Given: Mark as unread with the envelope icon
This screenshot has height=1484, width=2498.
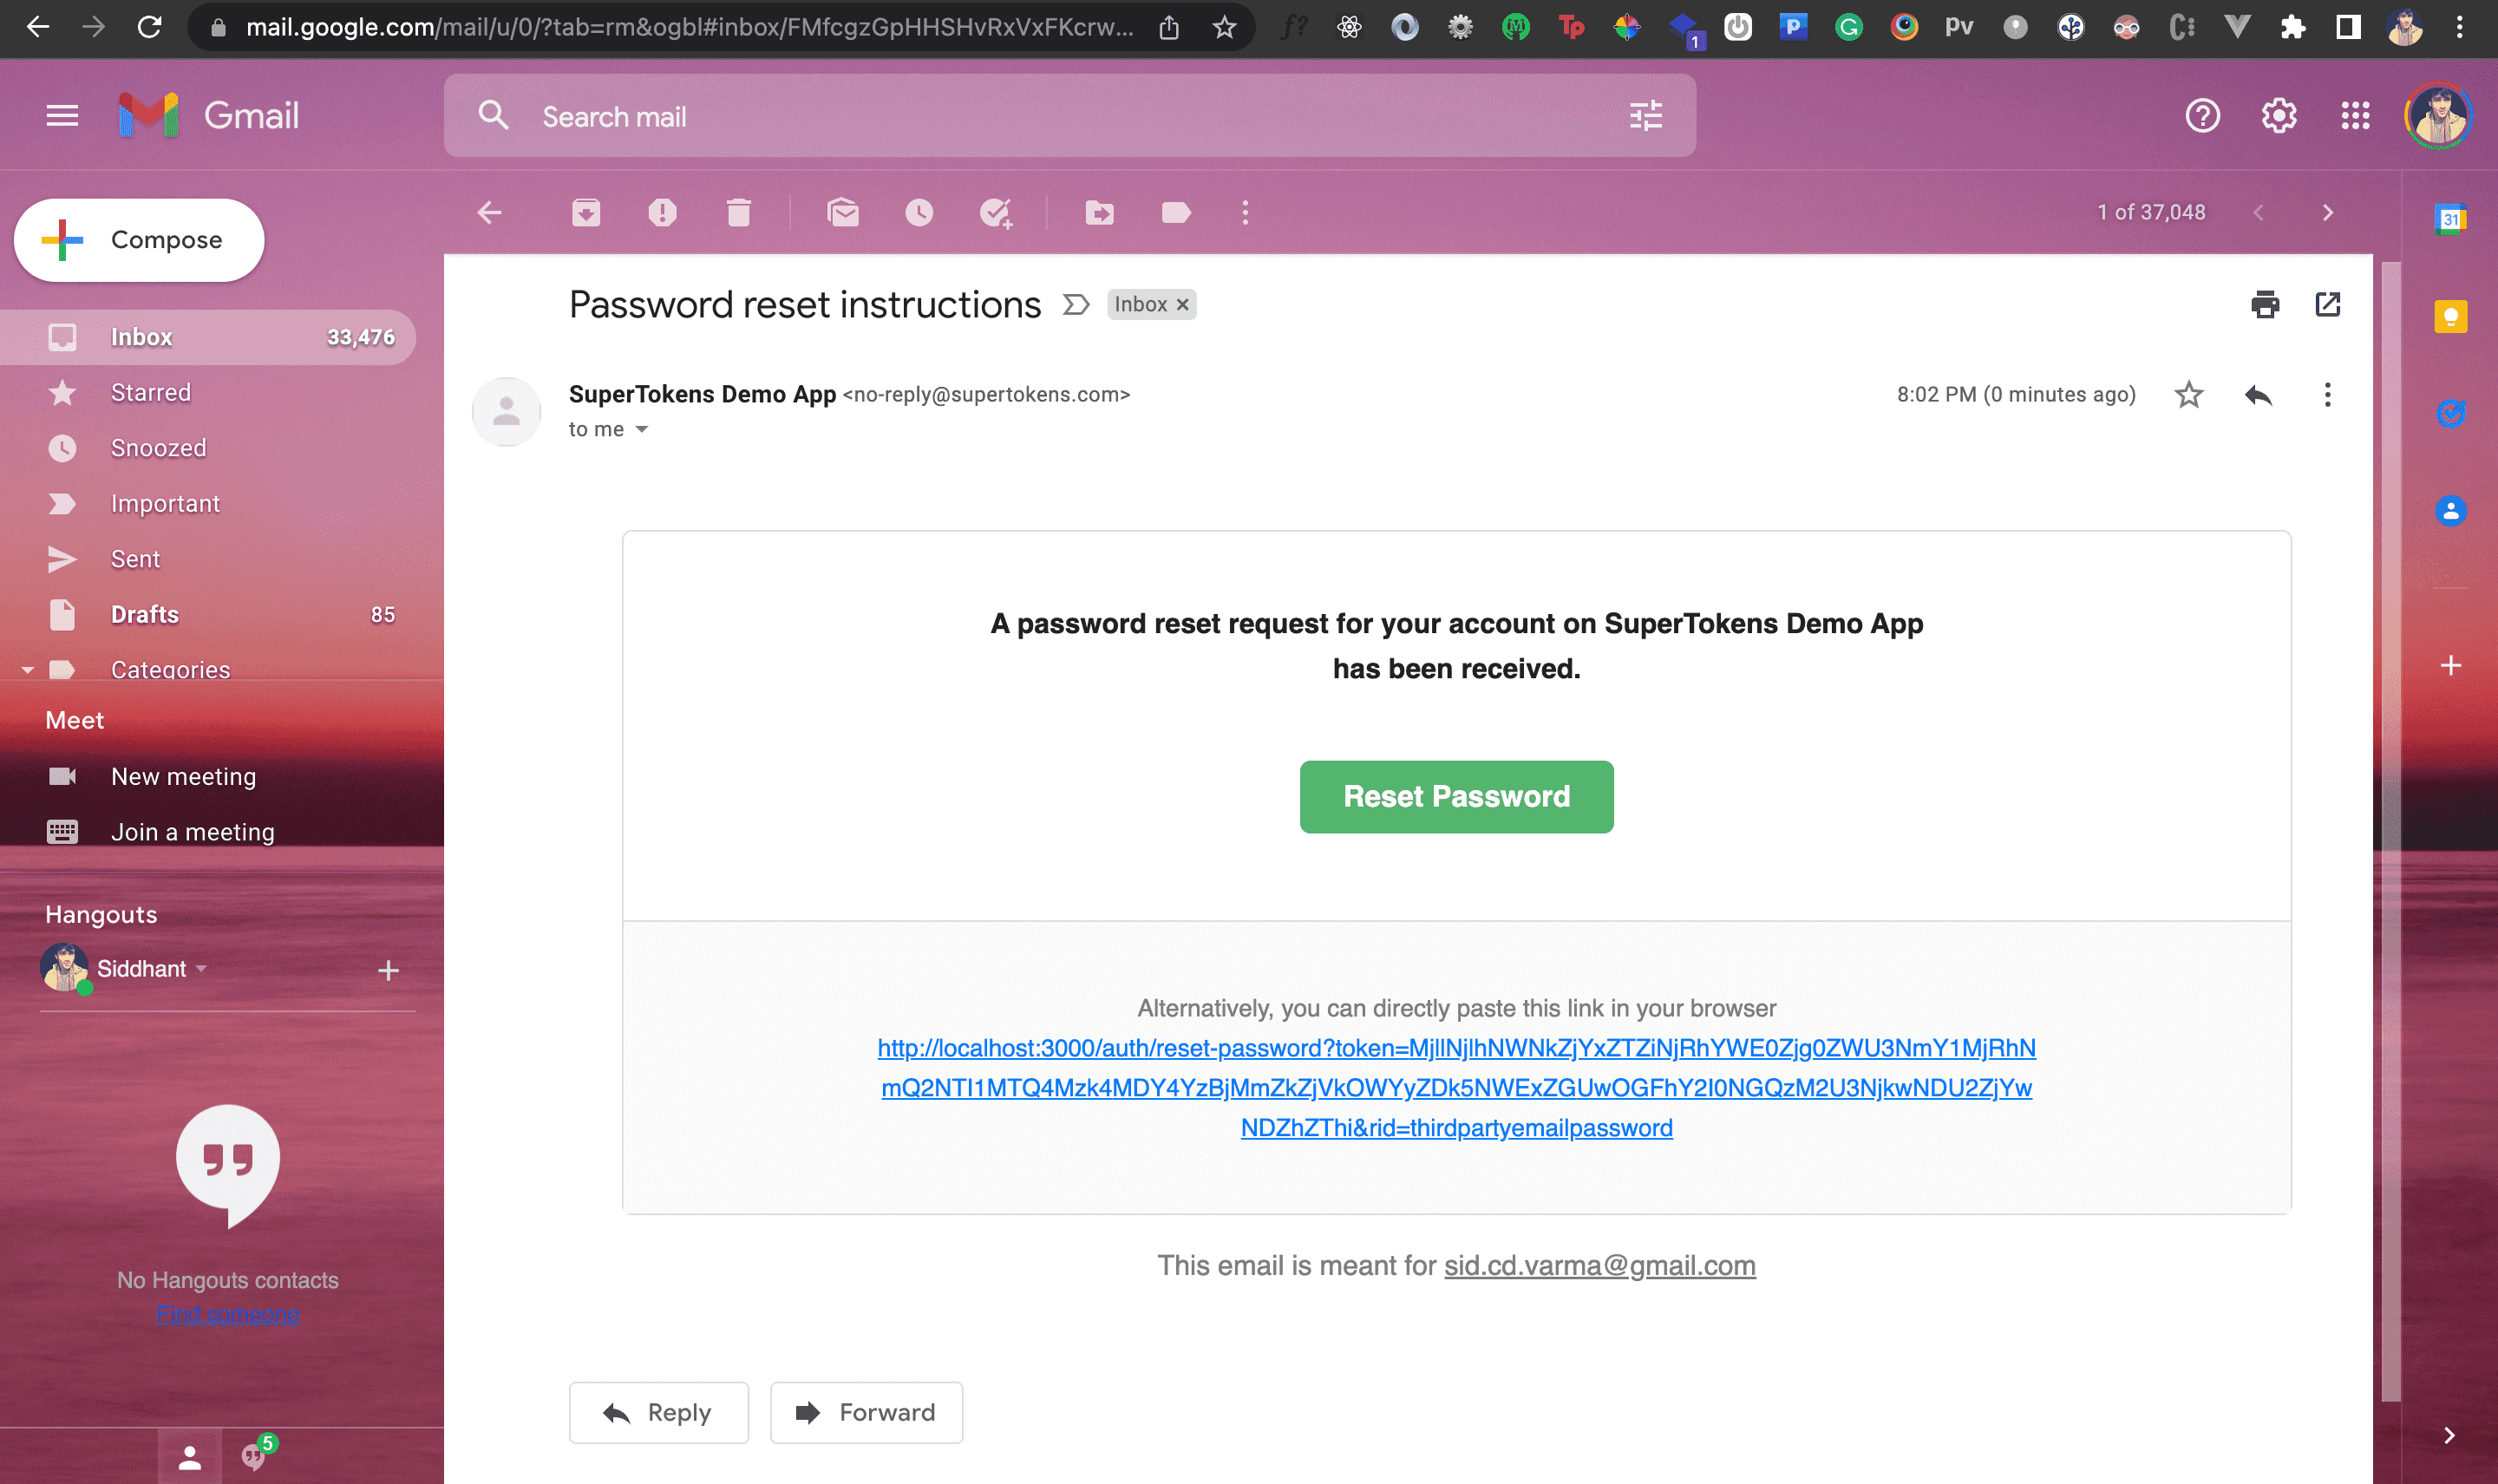Looking at the screenshot, I should pos(843,212).
